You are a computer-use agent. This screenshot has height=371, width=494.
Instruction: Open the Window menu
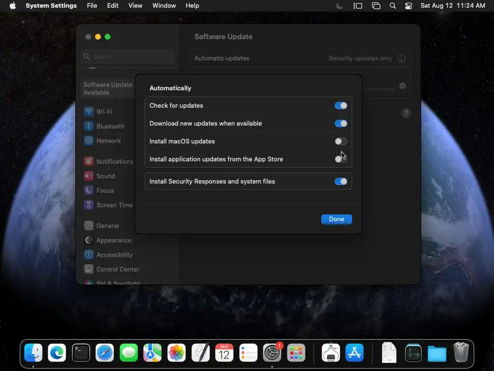pyautogui.click(x=164, y=6)
